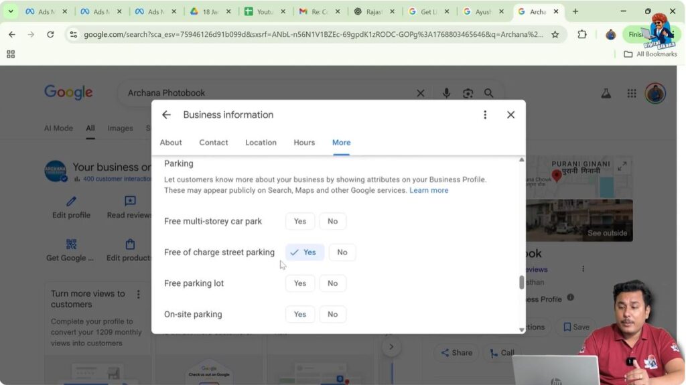Switch to the Youtu spreadsheet tab

pos(264,12)
